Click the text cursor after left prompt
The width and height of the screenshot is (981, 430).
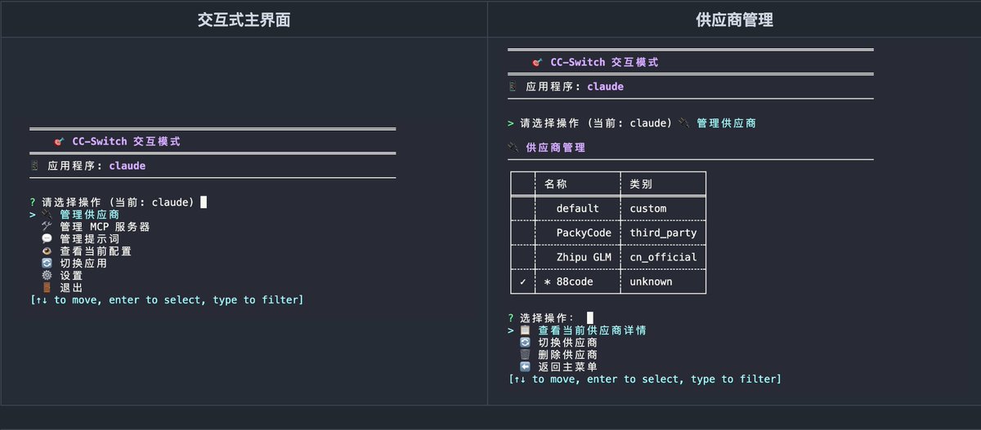204,202
